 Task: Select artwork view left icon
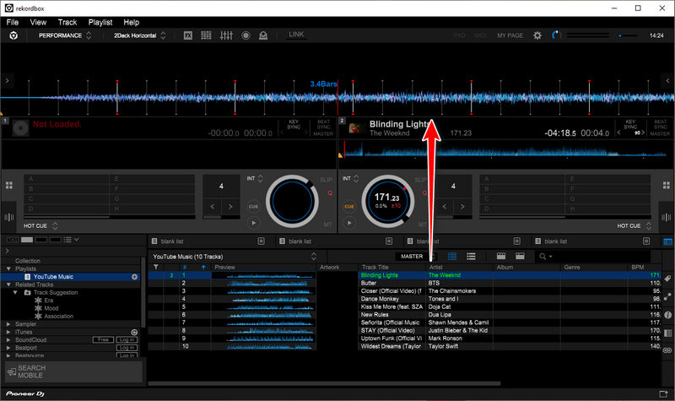click(501, 256)
